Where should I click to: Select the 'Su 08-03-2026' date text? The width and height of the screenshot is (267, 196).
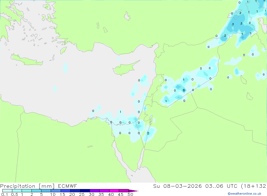178,186
